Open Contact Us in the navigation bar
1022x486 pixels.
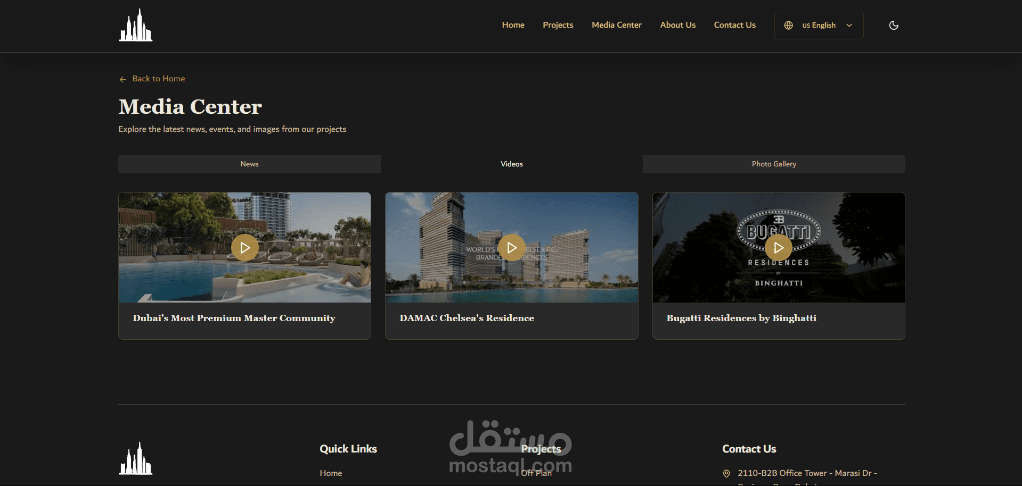coord(734,25)
